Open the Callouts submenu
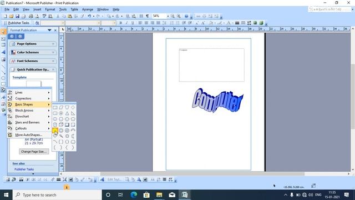 click(29, 128)
